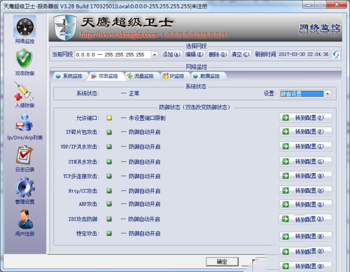This screenshot has width=350, height=272.
Task: Click 防御自动开启 text in the ARP攻击 row
Action: coord(144,204)
